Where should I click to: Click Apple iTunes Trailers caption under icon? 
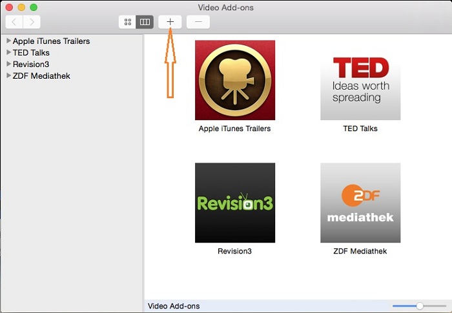(x=234, y=128)
